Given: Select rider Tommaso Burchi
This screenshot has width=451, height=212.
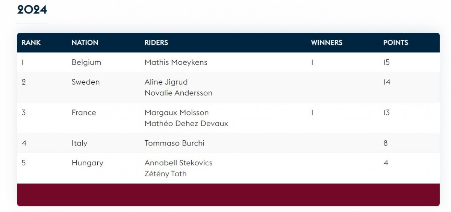Looking at the screenshot, I should [x=174, y=143].
